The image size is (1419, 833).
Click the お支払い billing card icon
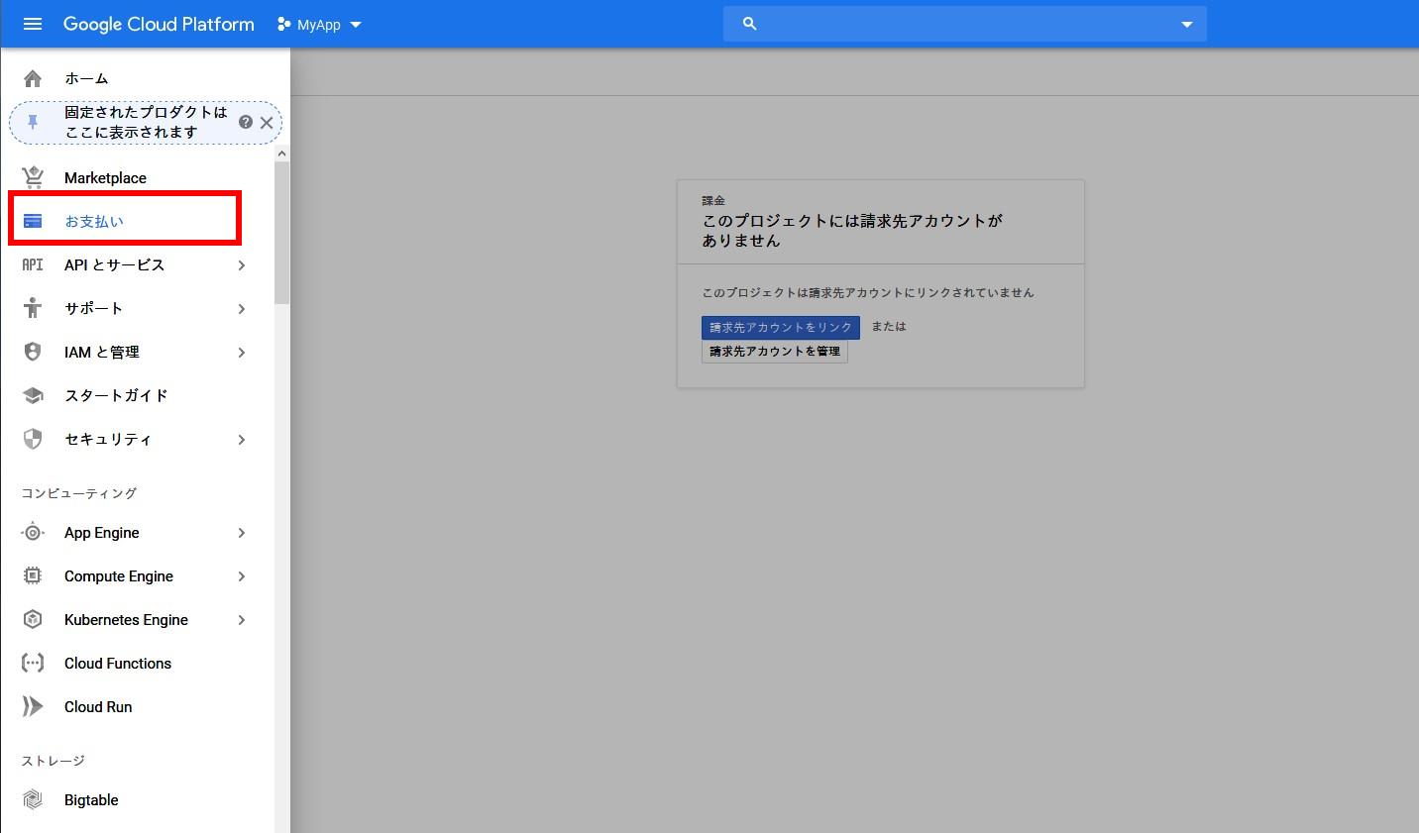pyautogui.click(x=33, y=221)
